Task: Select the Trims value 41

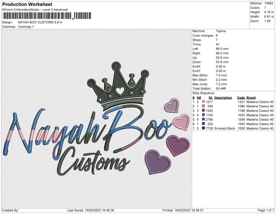Action: [x=218, y=44]
